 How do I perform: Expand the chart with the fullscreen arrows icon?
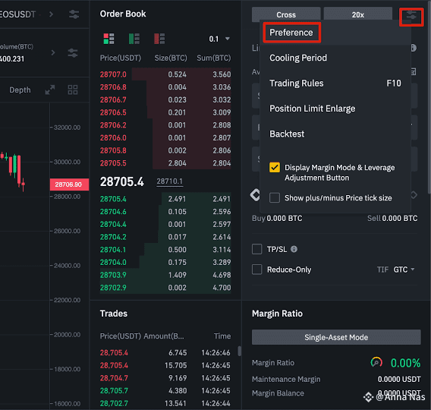pos(50,90)
